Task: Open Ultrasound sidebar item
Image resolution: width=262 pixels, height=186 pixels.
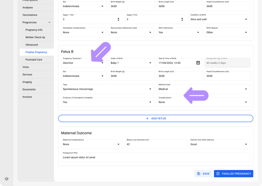Action: click(31, 45)
